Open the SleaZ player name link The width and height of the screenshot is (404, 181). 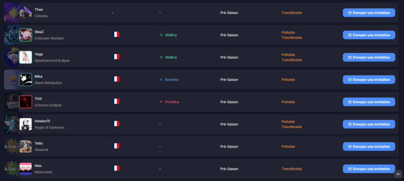[x=39, y=32]
